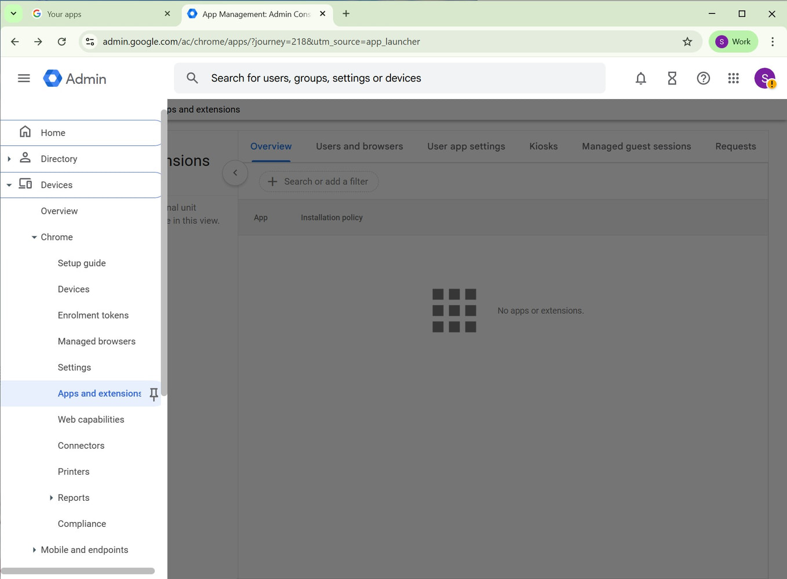Click the scheduled tasks hourglass icon
This screenshot has width=787, height=579.
click(x=672, y=78)
